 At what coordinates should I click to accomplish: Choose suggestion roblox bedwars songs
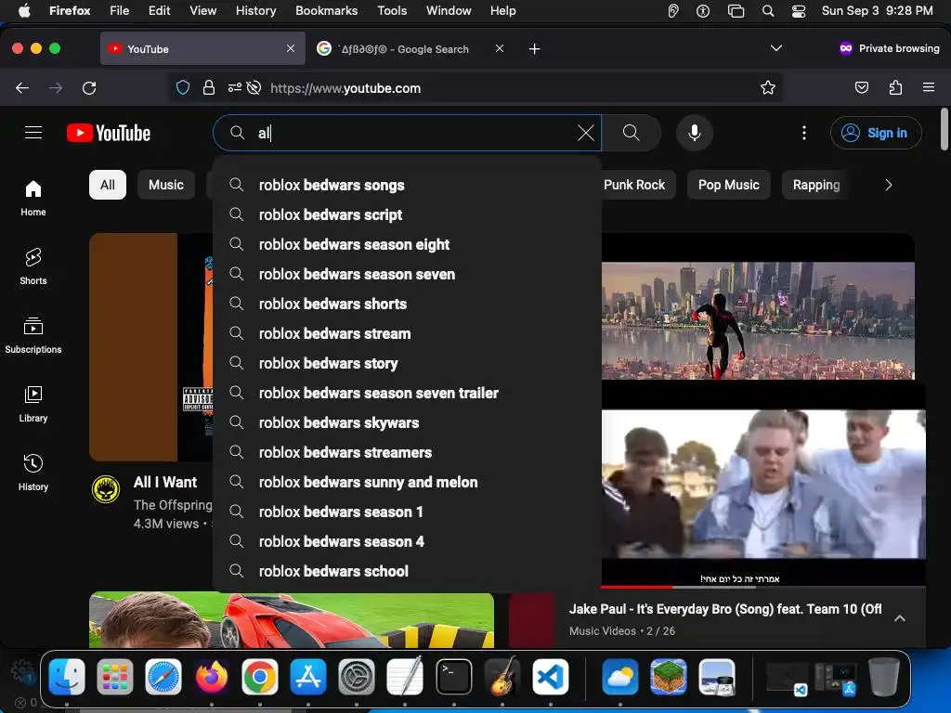point(407,185)
